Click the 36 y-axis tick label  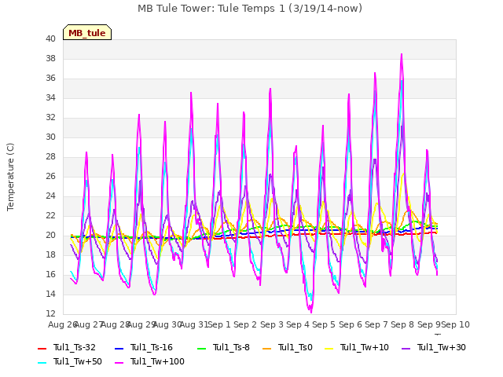point(50,79)
